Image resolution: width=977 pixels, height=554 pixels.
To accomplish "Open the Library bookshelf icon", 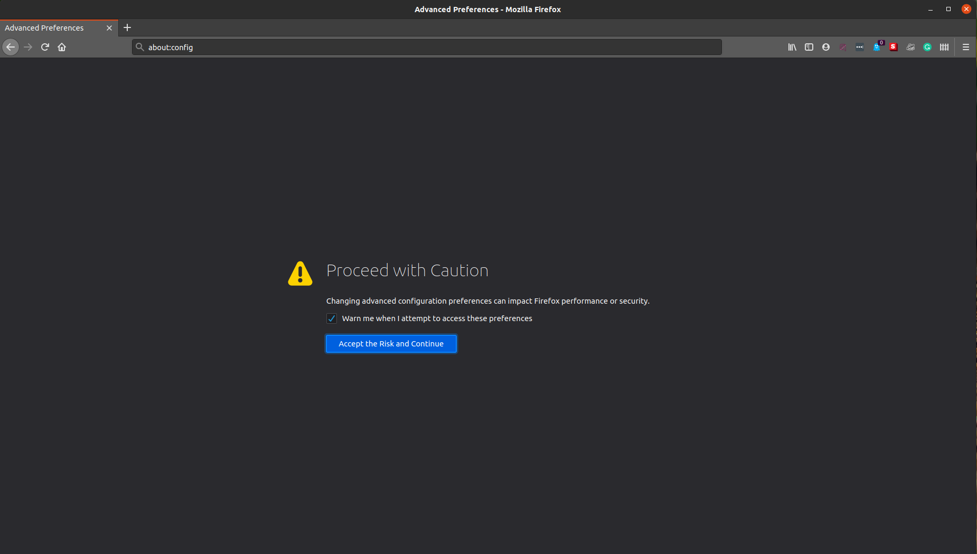I will pyautogui.click(x=792, y=47).
